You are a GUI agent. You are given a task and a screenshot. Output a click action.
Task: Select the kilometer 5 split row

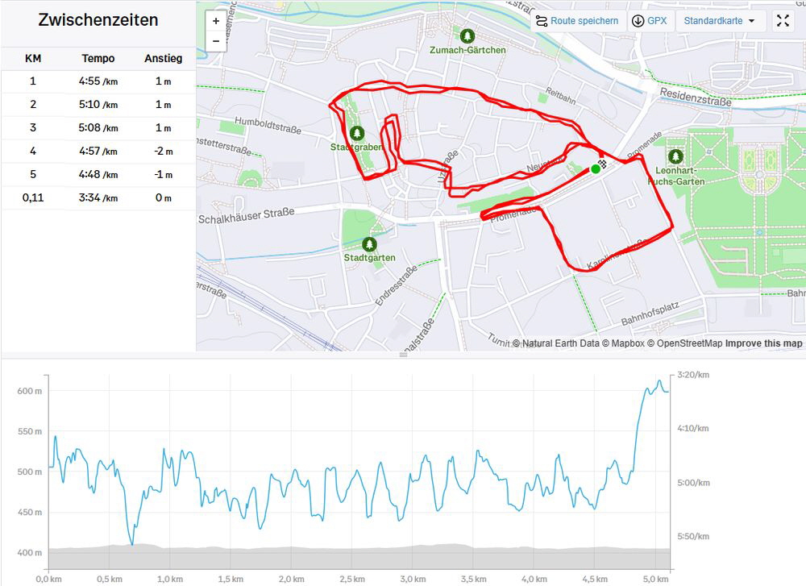98,175
